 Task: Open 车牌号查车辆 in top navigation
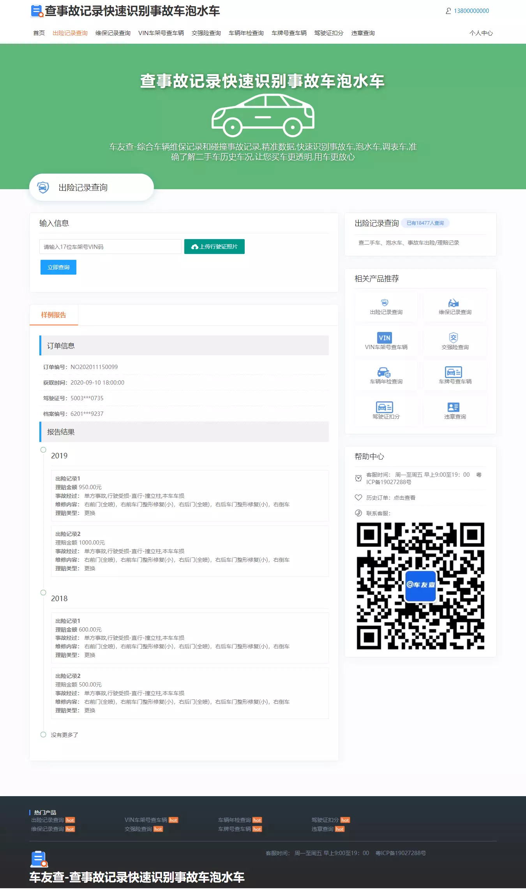pyautogui.click(x=289, y=33)
